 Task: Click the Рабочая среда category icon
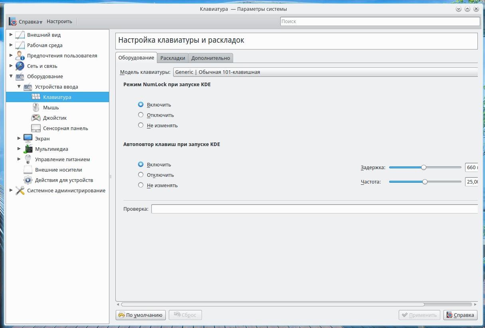pyautogui.click(x=20, y=45)
